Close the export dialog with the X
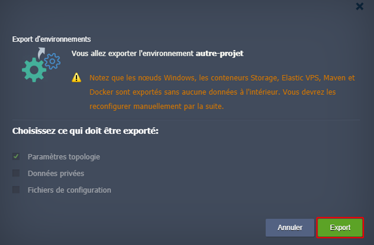The height and width of the screenshot is (245, 374). tap(359, 6)
